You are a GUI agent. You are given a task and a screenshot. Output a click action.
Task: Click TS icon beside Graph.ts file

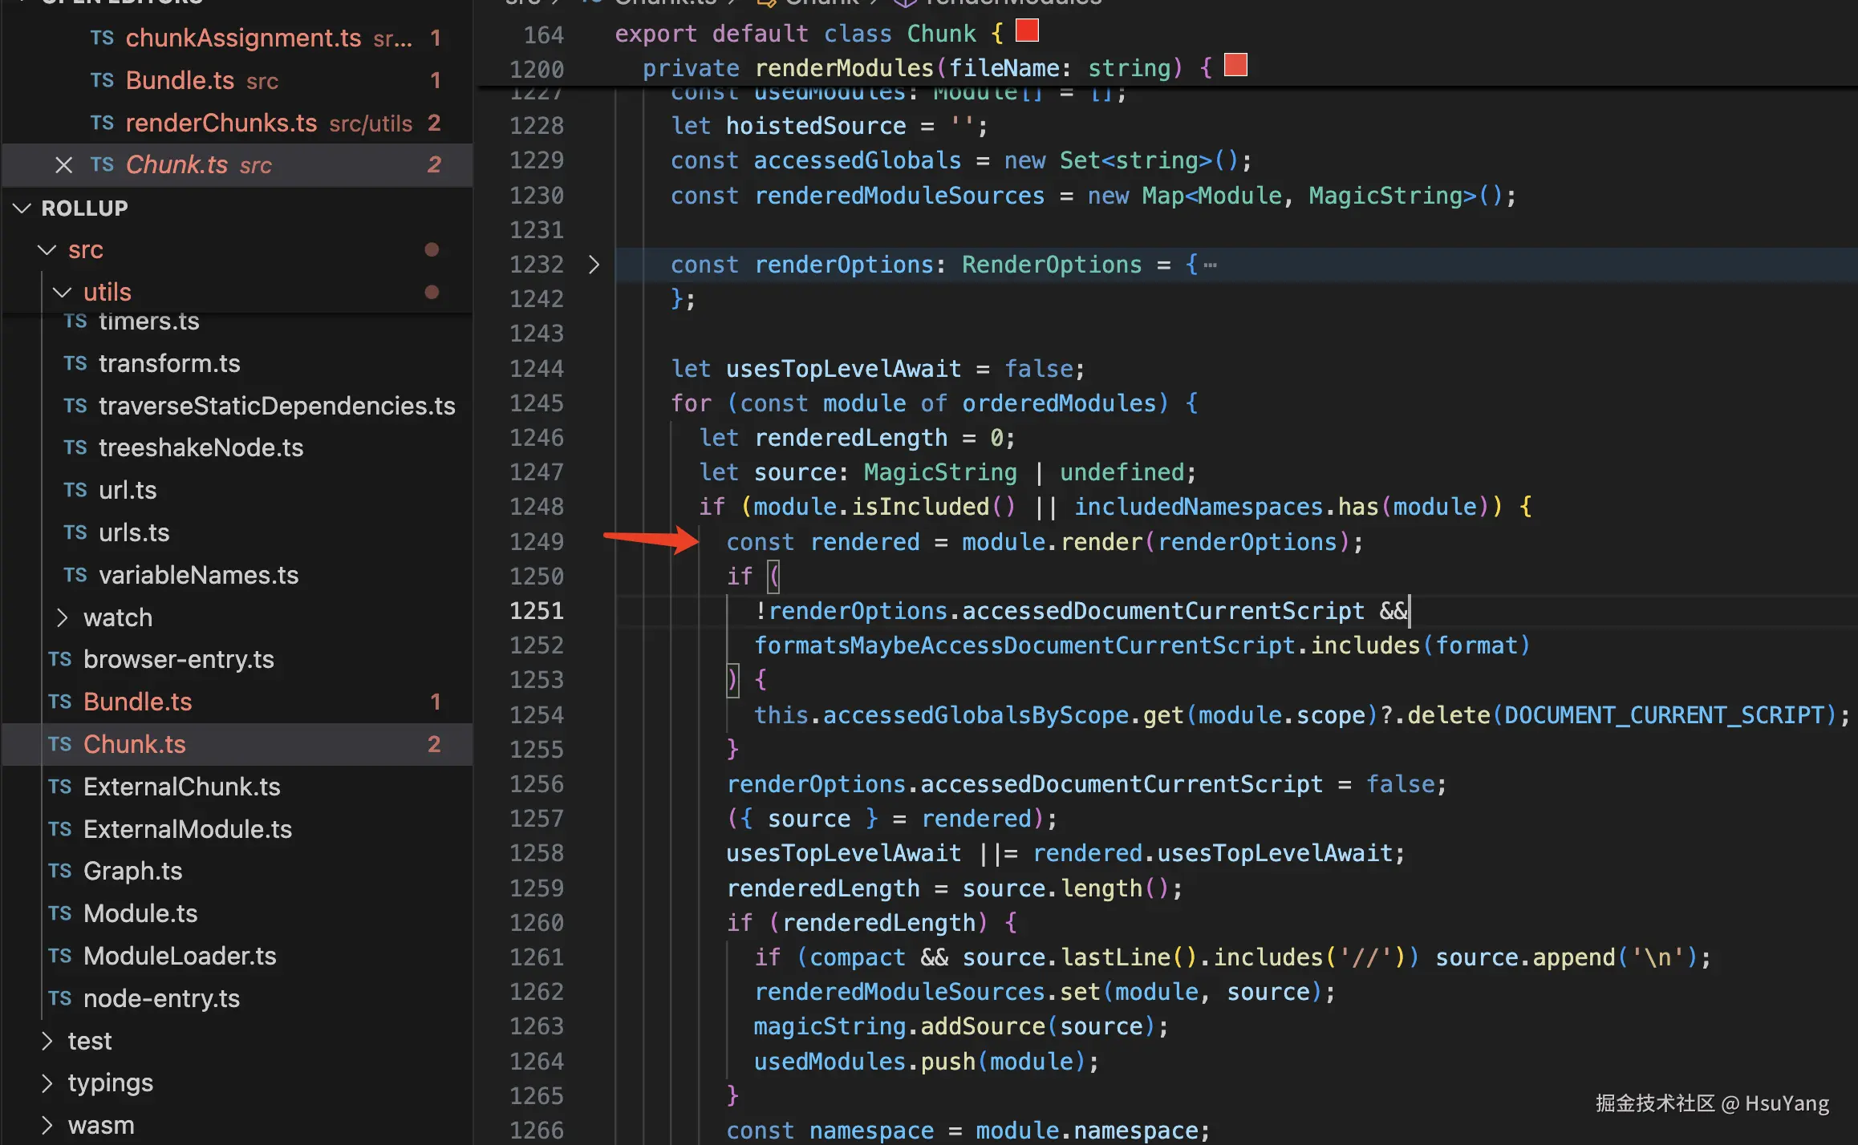[x=60, y=871]
